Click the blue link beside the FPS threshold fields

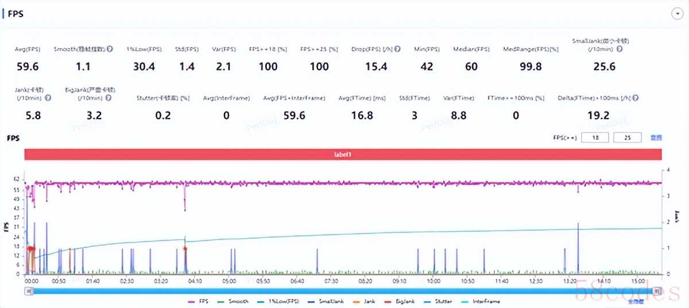pos(656,138)
